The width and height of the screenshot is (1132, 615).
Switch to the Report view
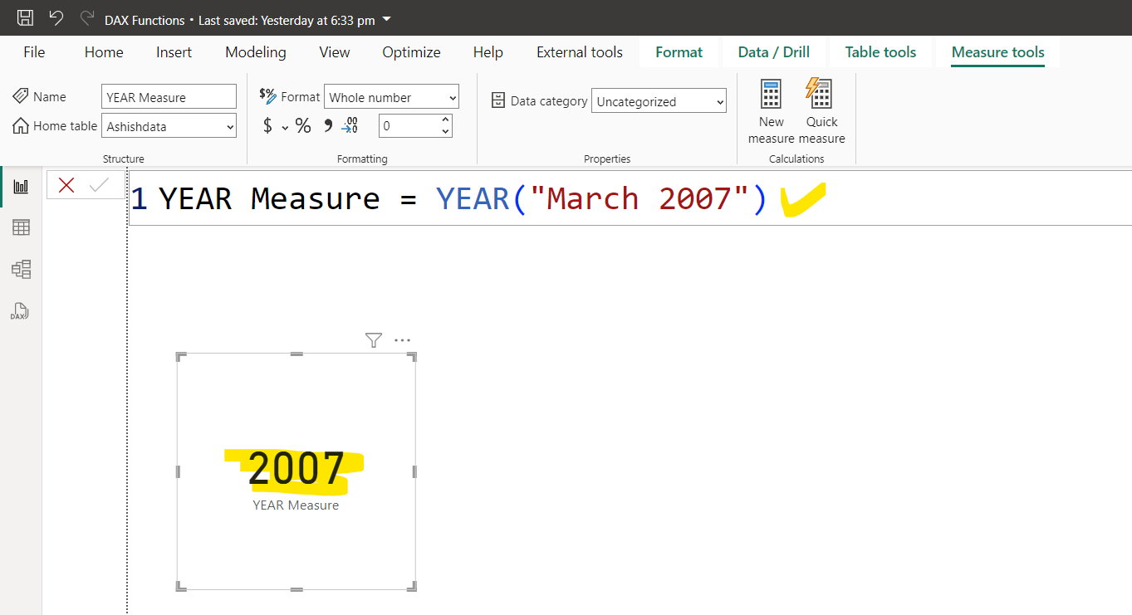click(21, 184)
